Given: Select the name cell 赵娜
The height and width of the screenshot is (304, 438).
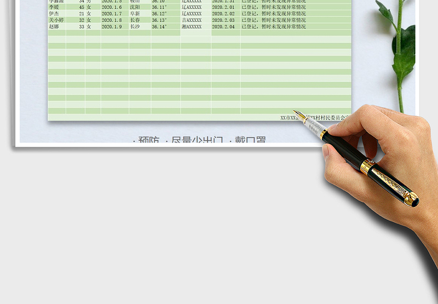Looking at the screenshot, I should pyautogui.click(x=54, y=27).
